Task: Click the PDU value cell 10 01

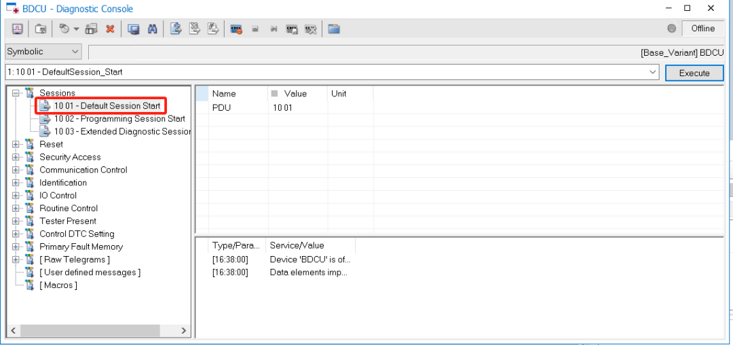Action: tap(298, 107)
